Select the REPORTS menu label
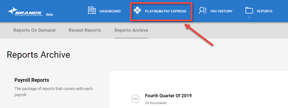The width and height of the screenshot is (288, 108). (x=264, y=11)
